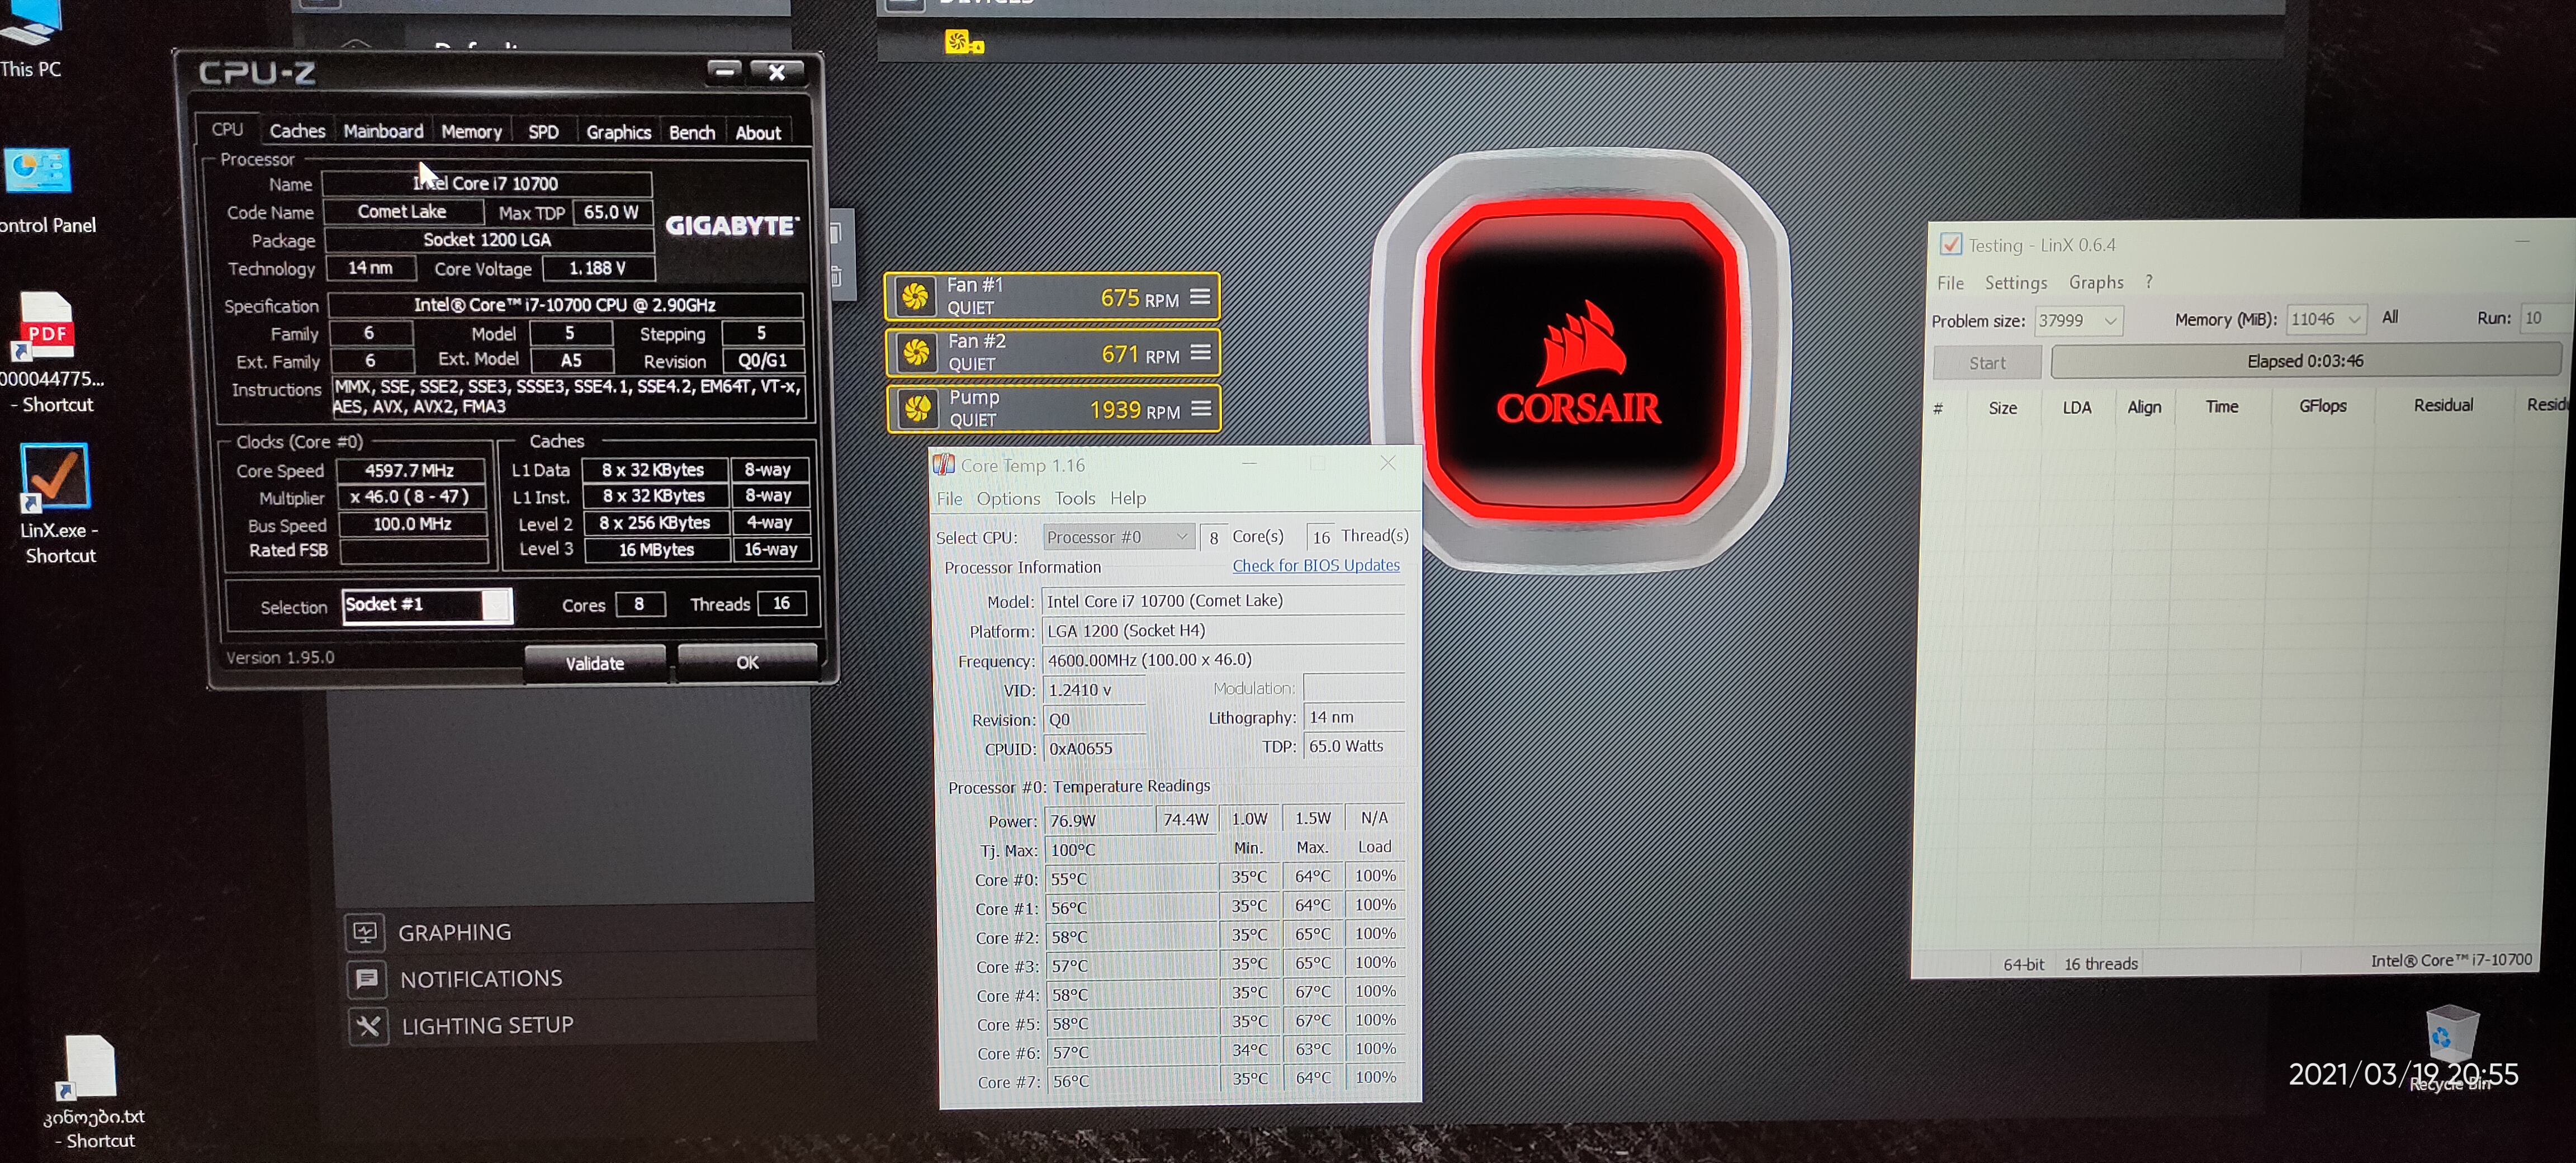Click the Residual column header in LinX
The height and width of the screenshot is (1163, 2576).
[2442, 405]
